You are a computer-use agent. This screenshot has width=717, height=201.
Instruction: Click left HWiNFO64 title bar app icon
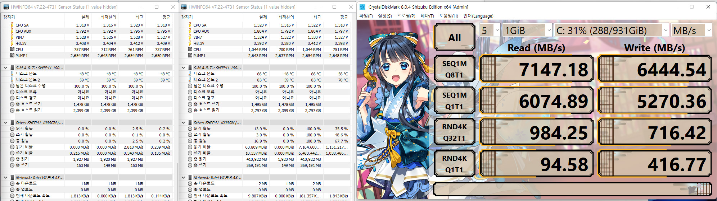coord(6,7)
